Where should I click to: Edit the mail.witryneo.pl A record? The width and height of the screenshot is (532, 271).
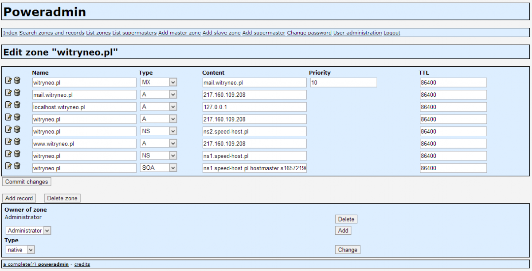pos(8,92)
